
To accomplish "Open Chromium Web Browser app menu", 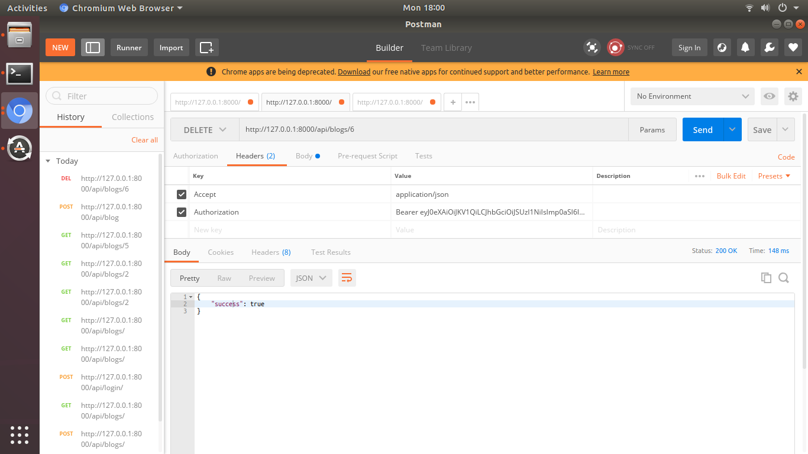I will tap(121, 8).
